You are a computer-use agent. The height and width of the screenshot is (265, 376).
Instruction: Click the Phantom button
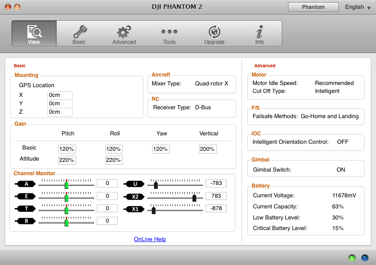pyautogui.click(x=313, y=7)
